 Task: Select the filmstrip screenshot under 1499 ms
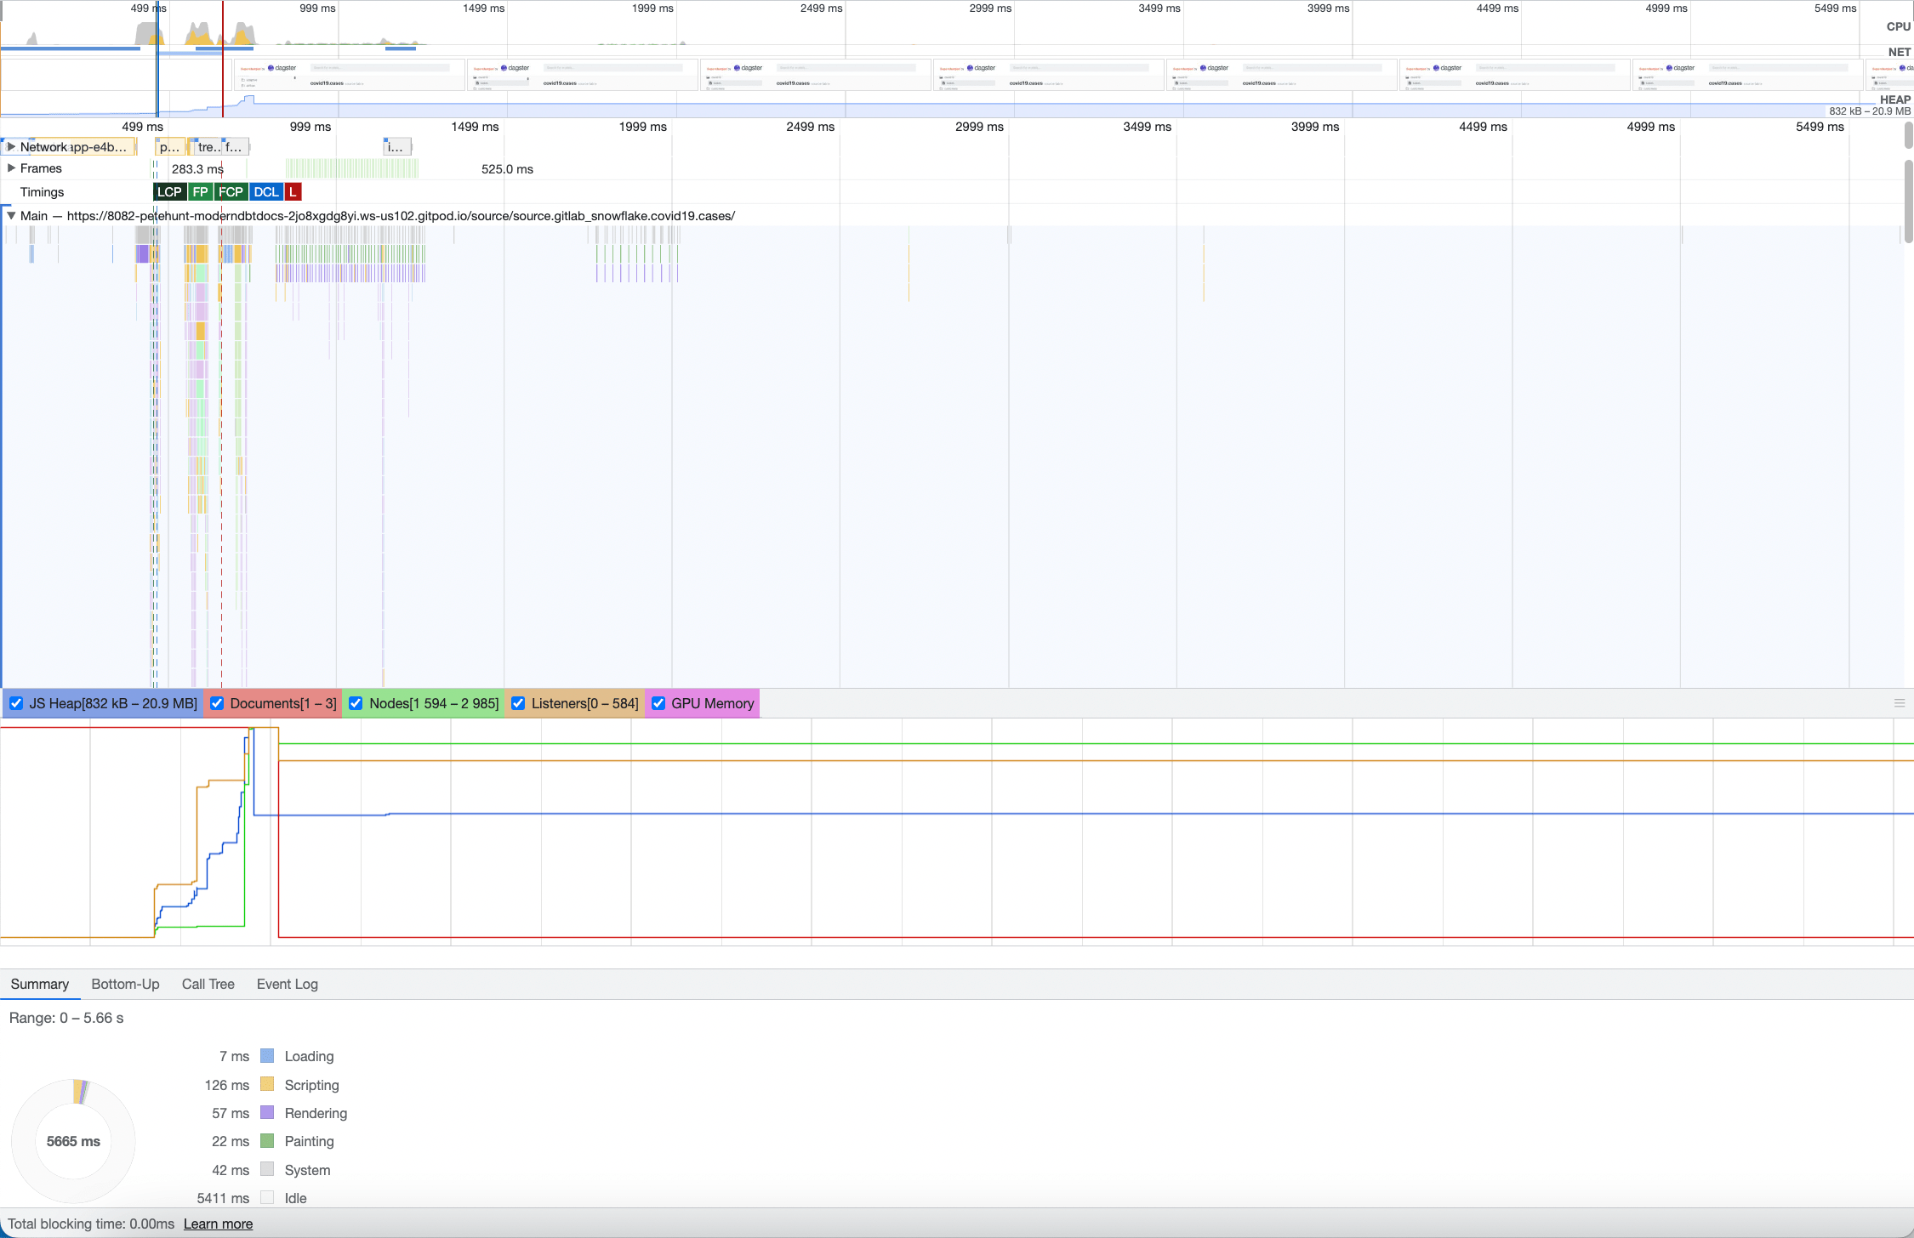tap(583, 75)
